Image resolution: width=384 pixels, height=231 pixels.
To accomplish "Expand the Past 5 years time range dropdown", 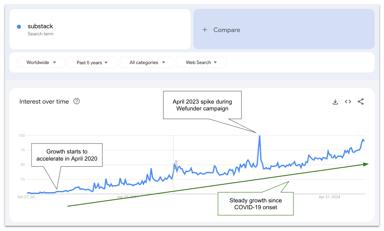I will (92, 62).
